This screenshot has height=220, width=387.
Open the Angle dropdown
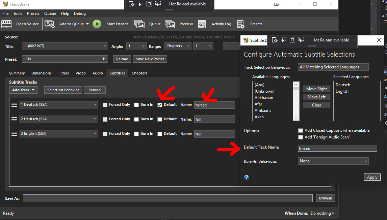pyautogui.click(x=136, y=46)
